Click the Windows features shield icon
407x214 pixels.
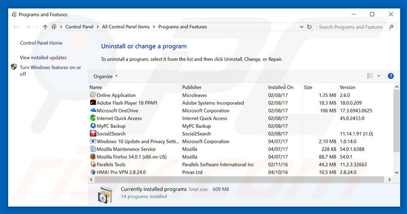point(14,67)
